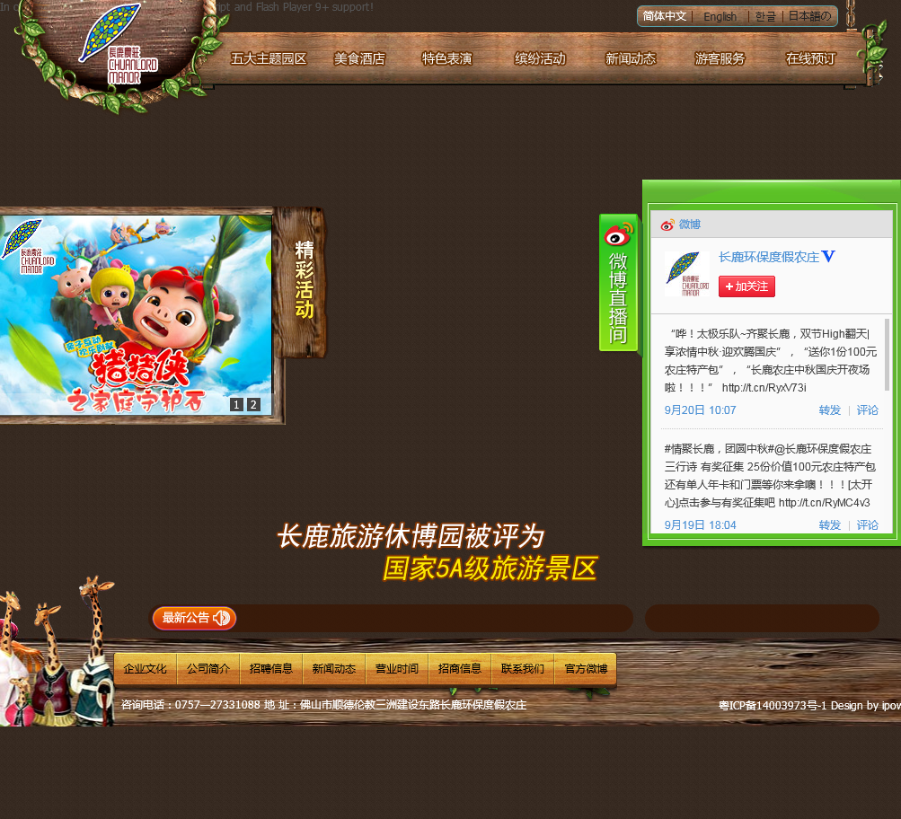Click the 猪猪侠 promotional banner image
Viewport: 901px width, 819px height.
(136, 314)
